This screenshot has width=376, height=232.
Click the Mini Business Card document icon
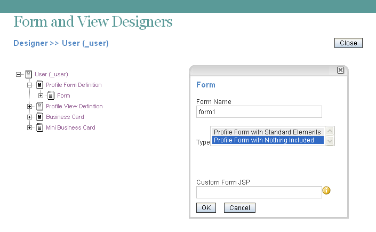(x=39, y=127)
